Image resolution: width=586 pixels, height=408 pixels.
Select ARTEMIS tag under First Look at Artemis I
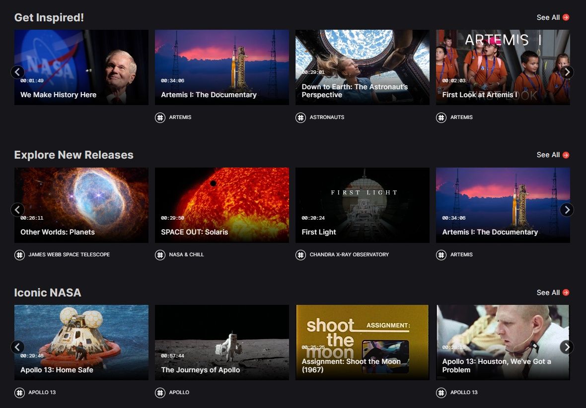click(461, 117)
